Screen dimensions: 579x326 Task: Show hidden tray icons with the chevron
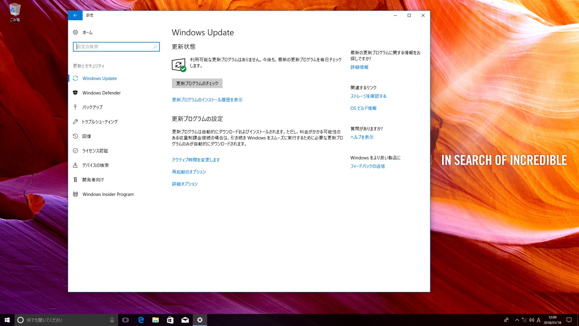(517, 320)
